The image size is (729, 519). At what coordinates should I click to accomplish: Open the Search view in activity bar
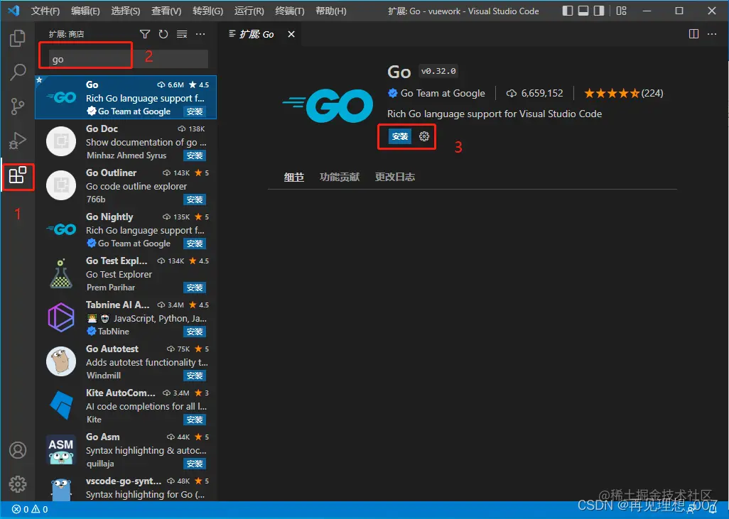pyautogui.click(x=18, y=72)
